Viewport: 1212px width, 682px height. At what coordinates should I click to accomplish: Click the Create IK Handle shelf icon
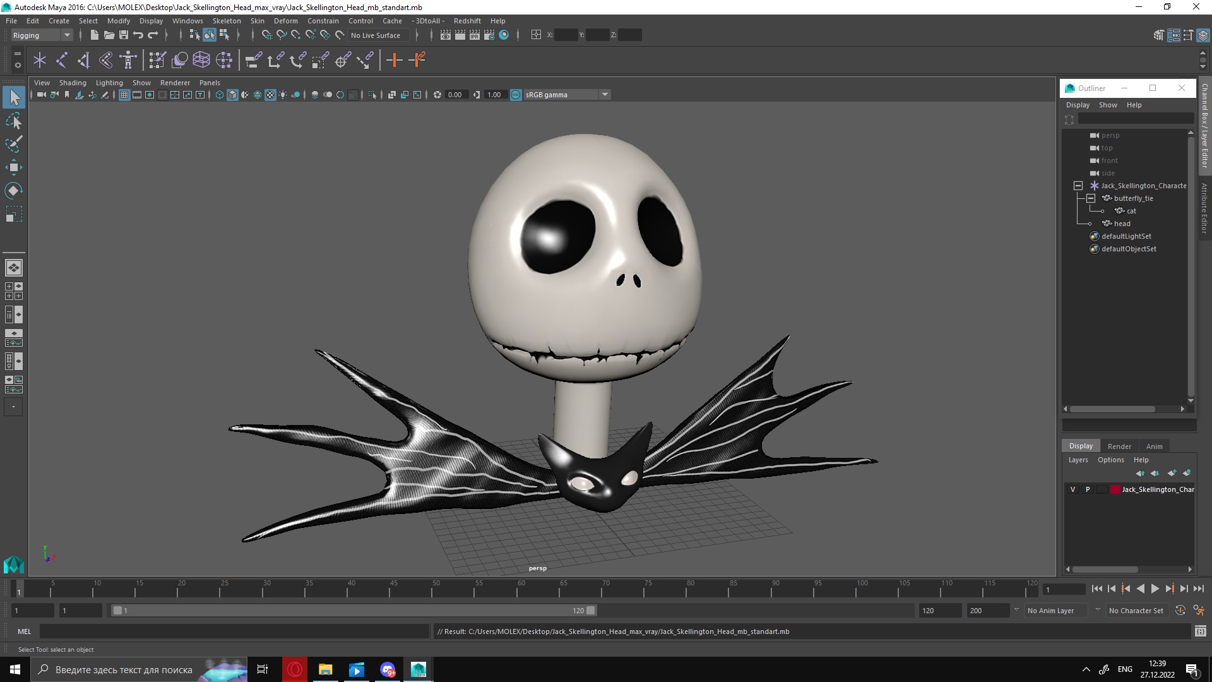point(84,60)
